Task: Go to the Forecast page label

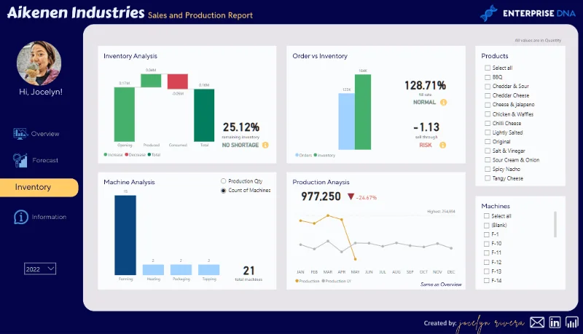Action: coord(45,160)
